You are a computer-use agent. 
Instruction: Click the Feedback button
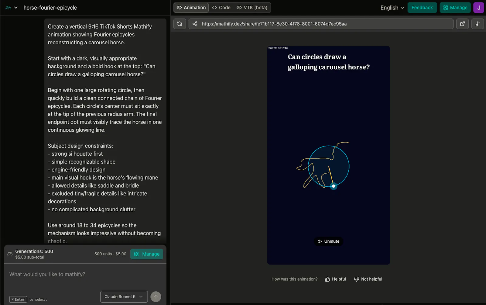(x=422, y=8)
